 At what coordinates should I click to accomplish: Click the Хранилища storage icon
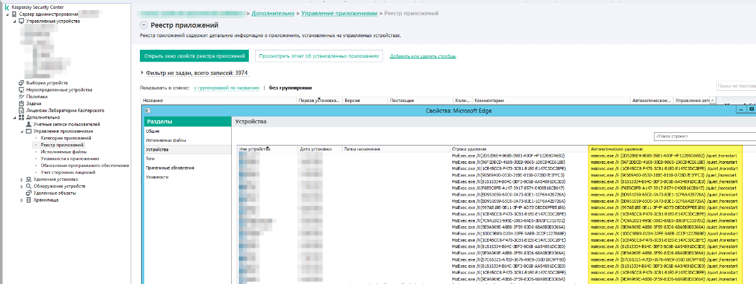tap(28, 200)
